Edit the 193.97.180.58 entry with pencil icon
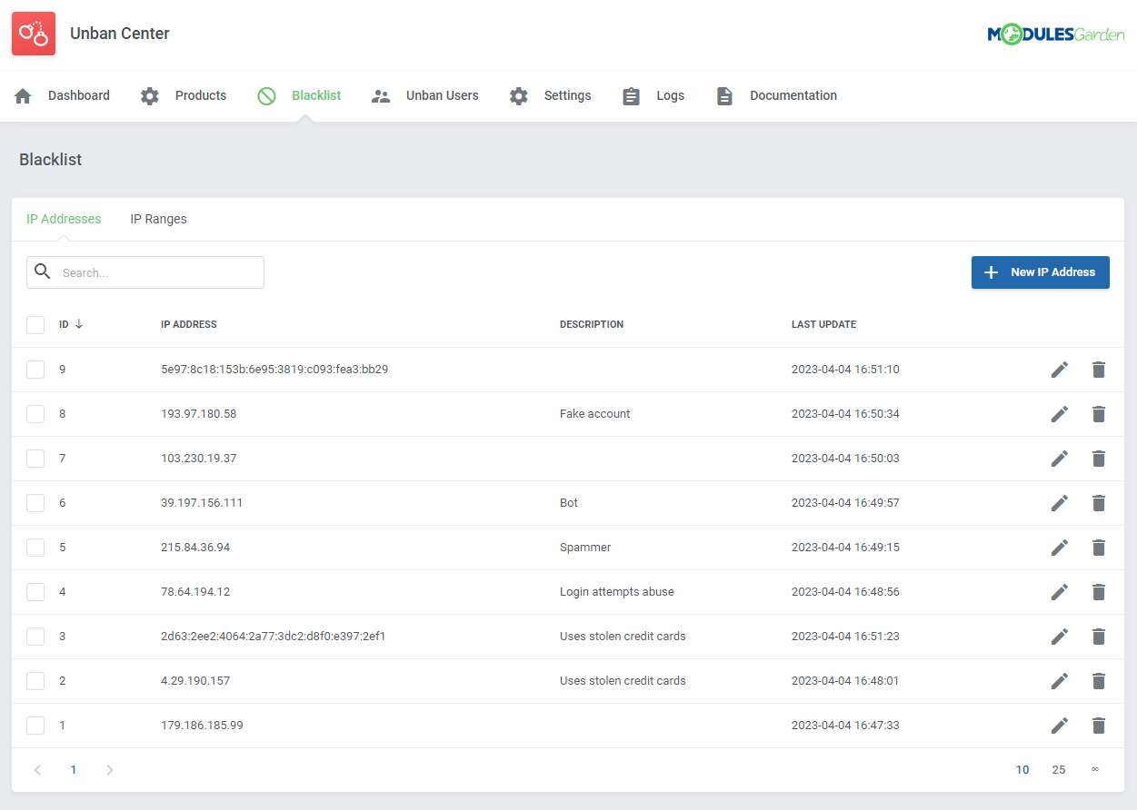The height and width of the screenshot is (810, 1137). pos(1059,414)
